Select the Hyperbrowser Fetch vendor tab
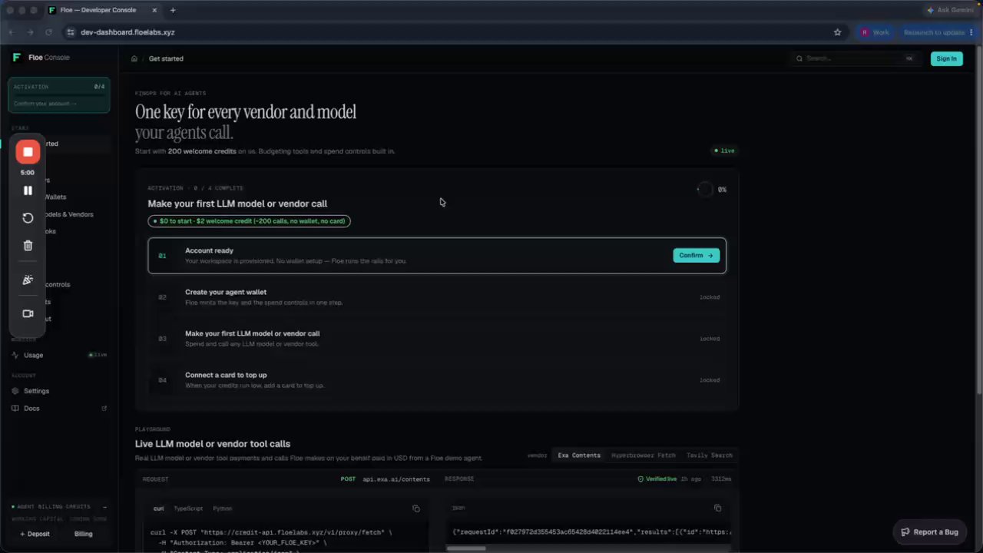 644,455
